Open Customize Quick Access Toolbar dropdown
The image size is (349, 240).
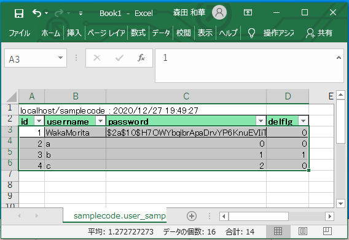80,14
